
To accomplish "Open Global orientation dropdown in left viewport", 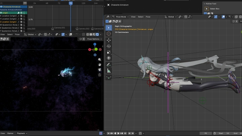I will [x=30, y=34].
